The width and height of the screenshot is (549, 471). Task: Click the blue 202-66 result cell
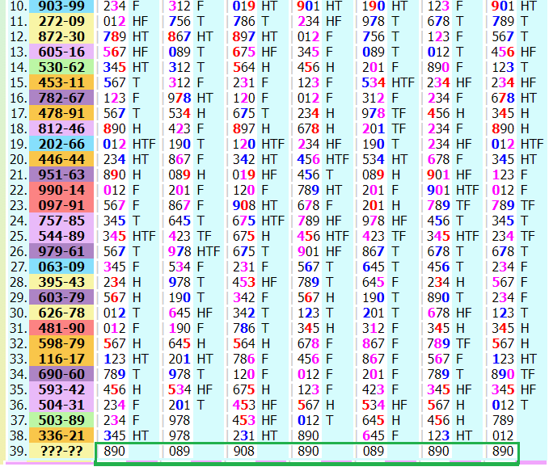tap(61, 144)
